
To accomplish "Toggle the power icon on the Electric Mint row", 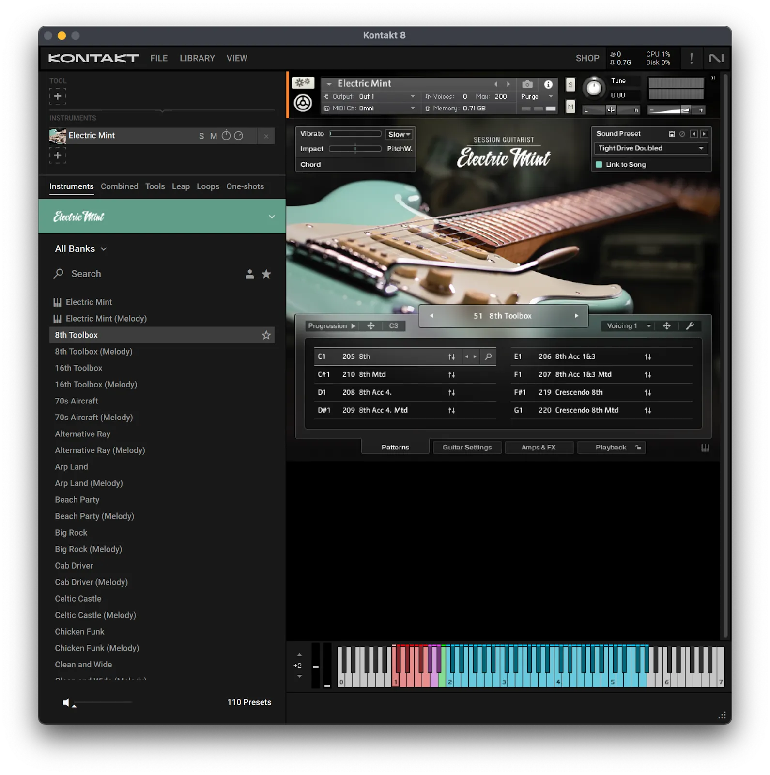I will pyautogui.click(x=226, y=136).
